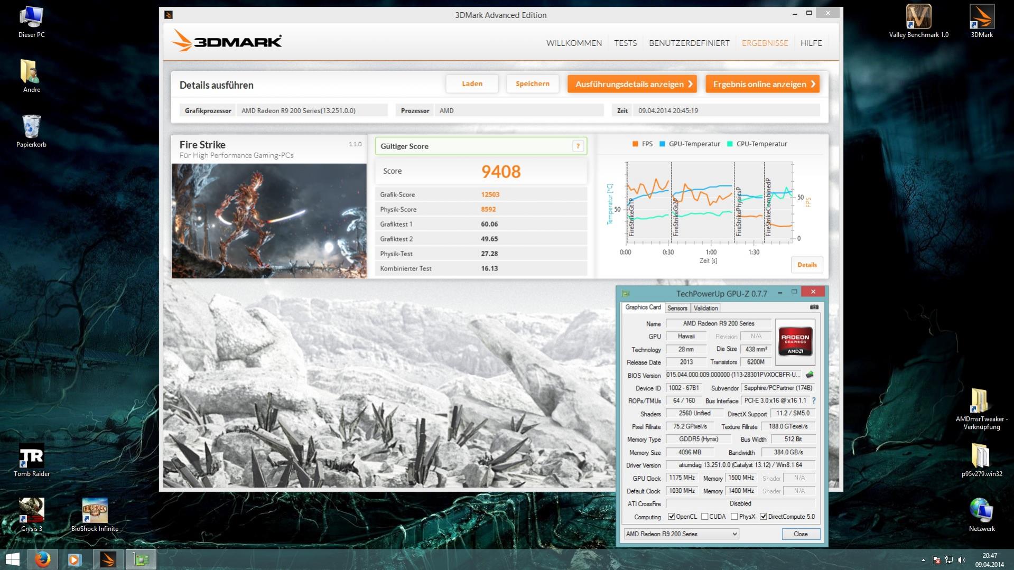Click the Gültiger Score help question mark

[x=578, y=146]
